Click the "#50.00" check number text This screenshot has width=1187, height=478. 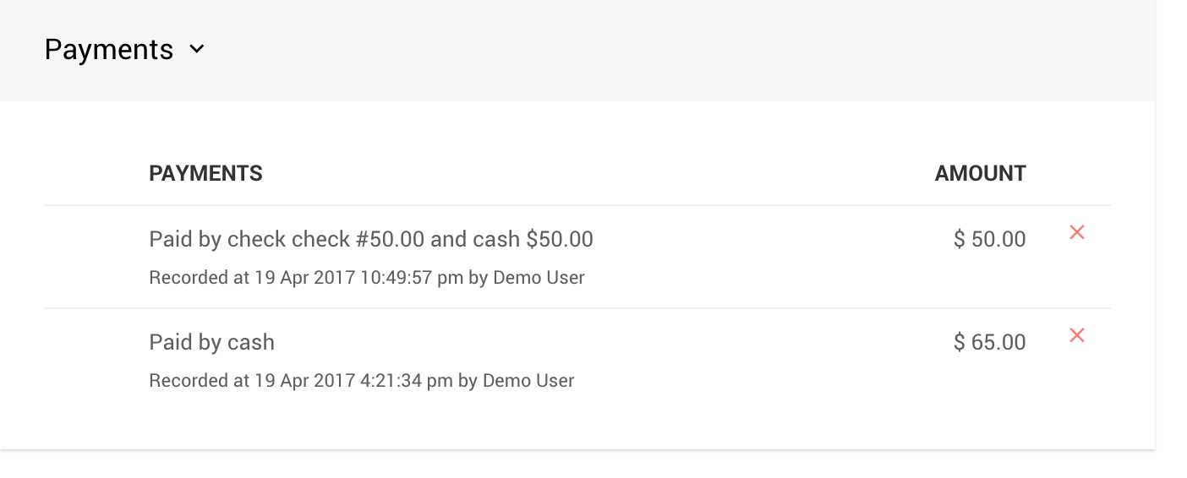(x=390, y=240)
